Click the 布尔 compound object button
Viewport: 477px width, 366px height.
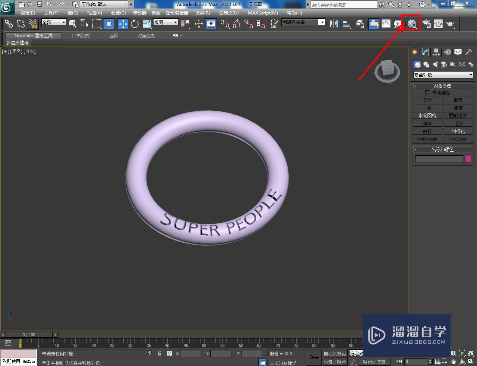(427, 123)
